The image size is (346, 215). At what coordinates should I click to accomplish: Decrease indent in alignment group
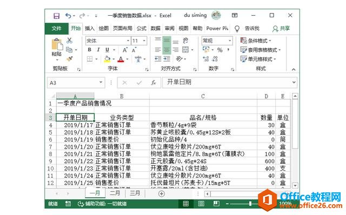(158, 59)
